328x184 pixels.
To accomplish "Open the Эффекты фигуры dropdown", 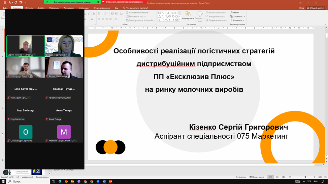I will click(x=216, y=20).
